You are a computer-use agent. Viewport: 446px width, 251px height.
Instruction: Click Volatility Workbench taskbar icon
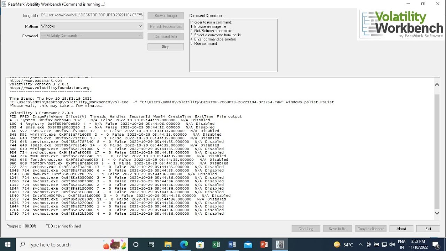click(280, 245)
